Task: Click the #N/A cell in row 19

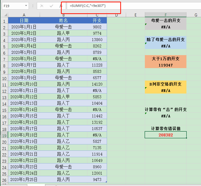Action: point(97,135)
